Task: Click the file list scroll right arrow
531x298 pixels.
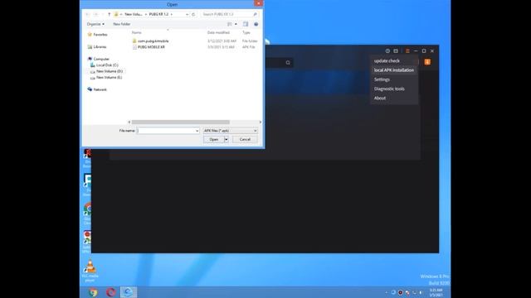Action: (x=260, y=122)
